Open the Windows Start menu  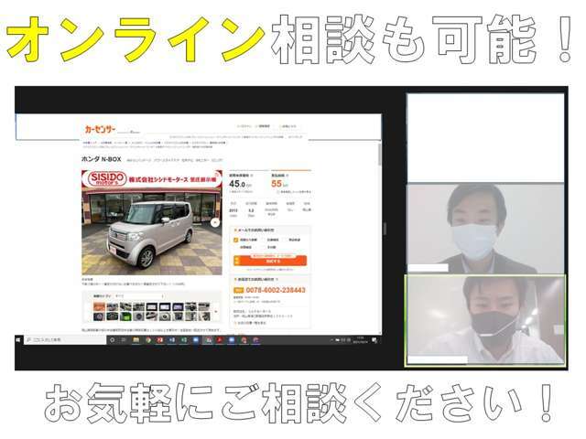(18, 340)
